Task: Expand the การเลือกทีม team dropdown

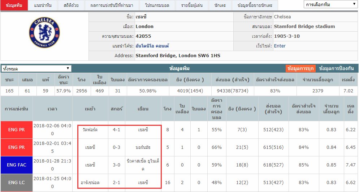Action: 330,4
